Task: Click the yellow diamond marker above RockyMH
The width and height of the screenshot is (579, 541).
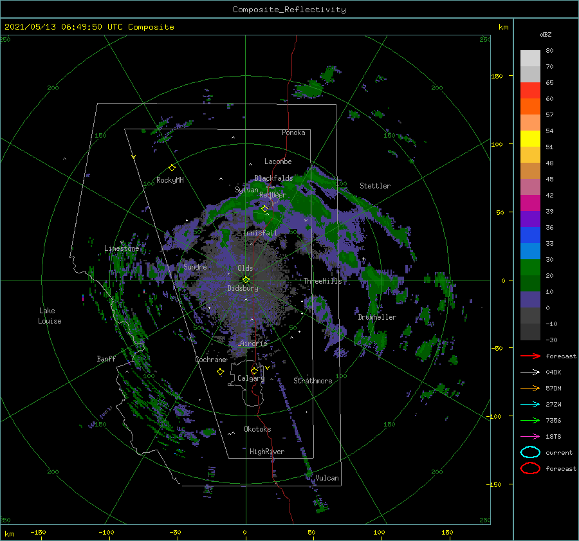Action: tap(172, 168)
